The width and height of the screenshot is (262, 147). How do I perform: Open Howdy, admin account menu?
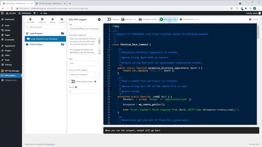point(253,13)
